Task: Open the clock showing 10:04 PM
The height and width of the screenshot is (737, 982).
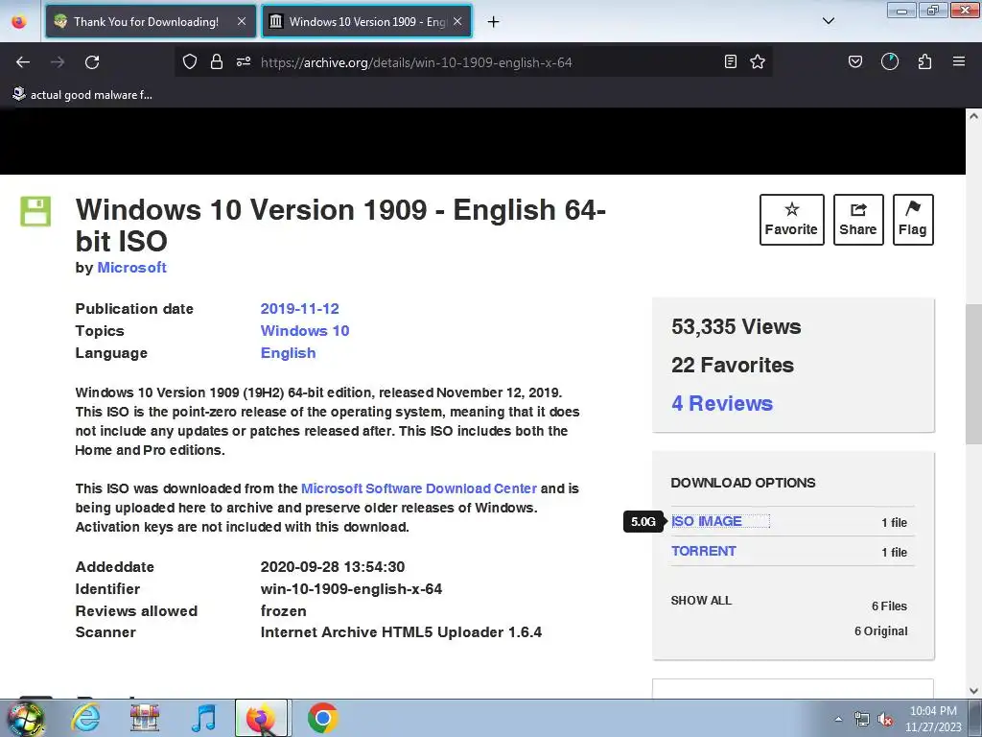Action: 933,718
